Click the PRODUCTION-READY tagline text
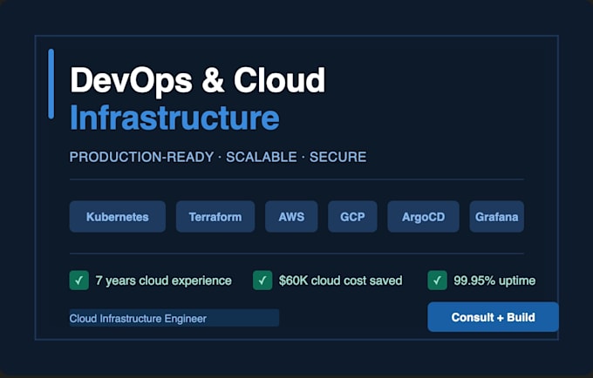Screen dimensions: 593x378 tap(141, 157)
